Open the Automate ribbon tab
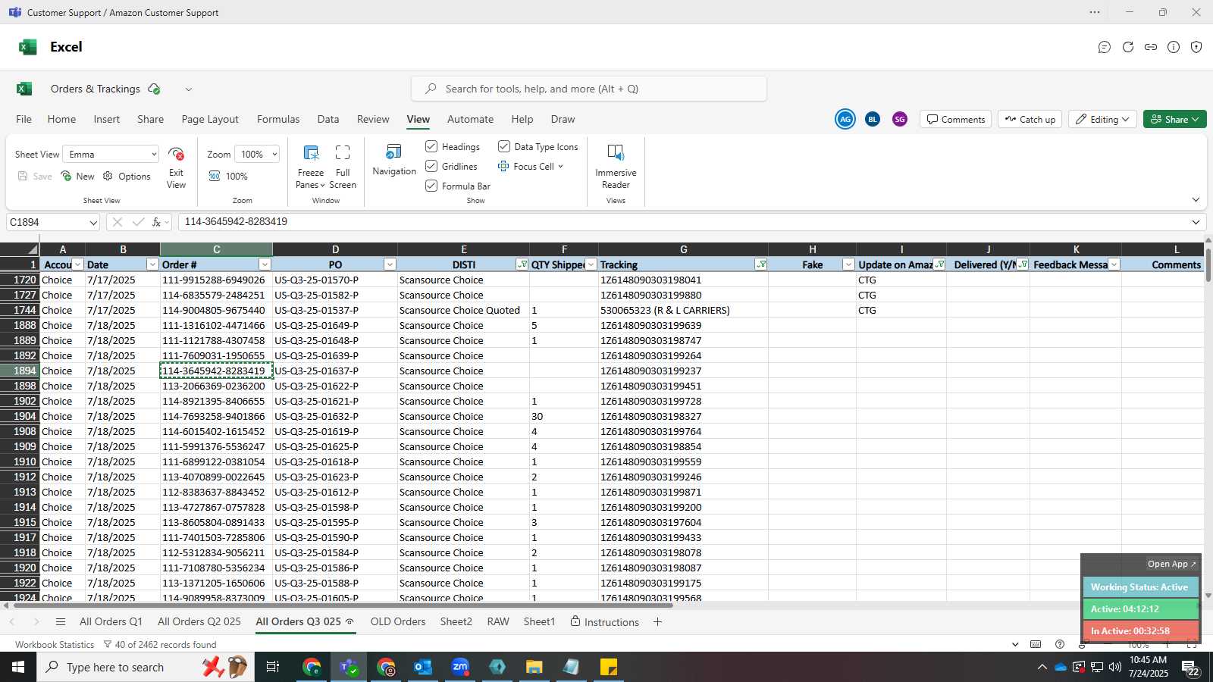 point(470,119)
